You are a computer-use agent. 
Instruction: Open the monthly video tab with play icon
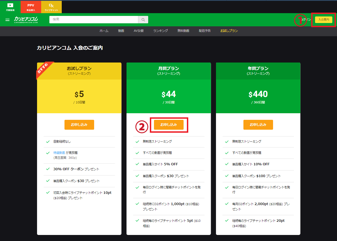(10, 7)
